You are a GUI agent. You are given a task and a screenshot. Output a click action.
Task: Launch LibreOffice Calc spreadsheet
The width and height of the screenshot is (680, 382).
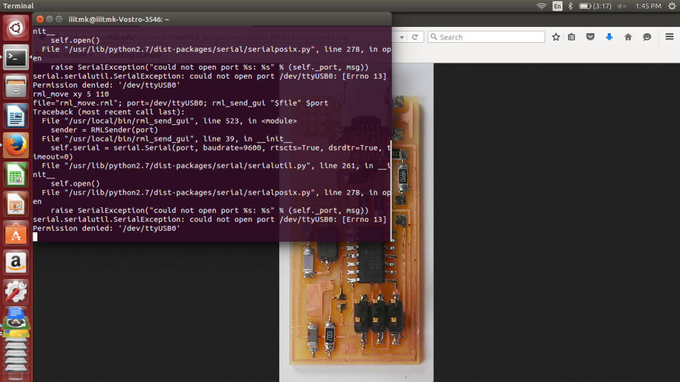[16, 174]
